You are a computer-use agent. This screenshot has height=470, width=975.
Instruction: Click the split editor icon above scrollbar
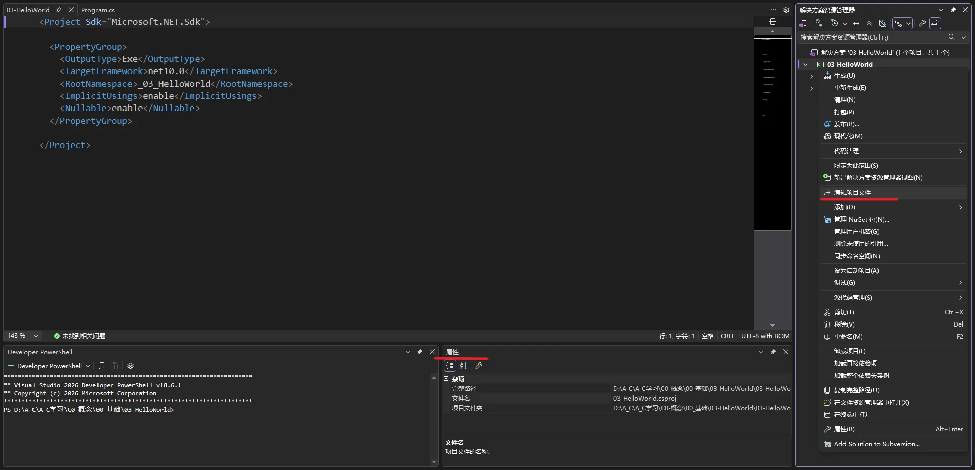[772, 22]
